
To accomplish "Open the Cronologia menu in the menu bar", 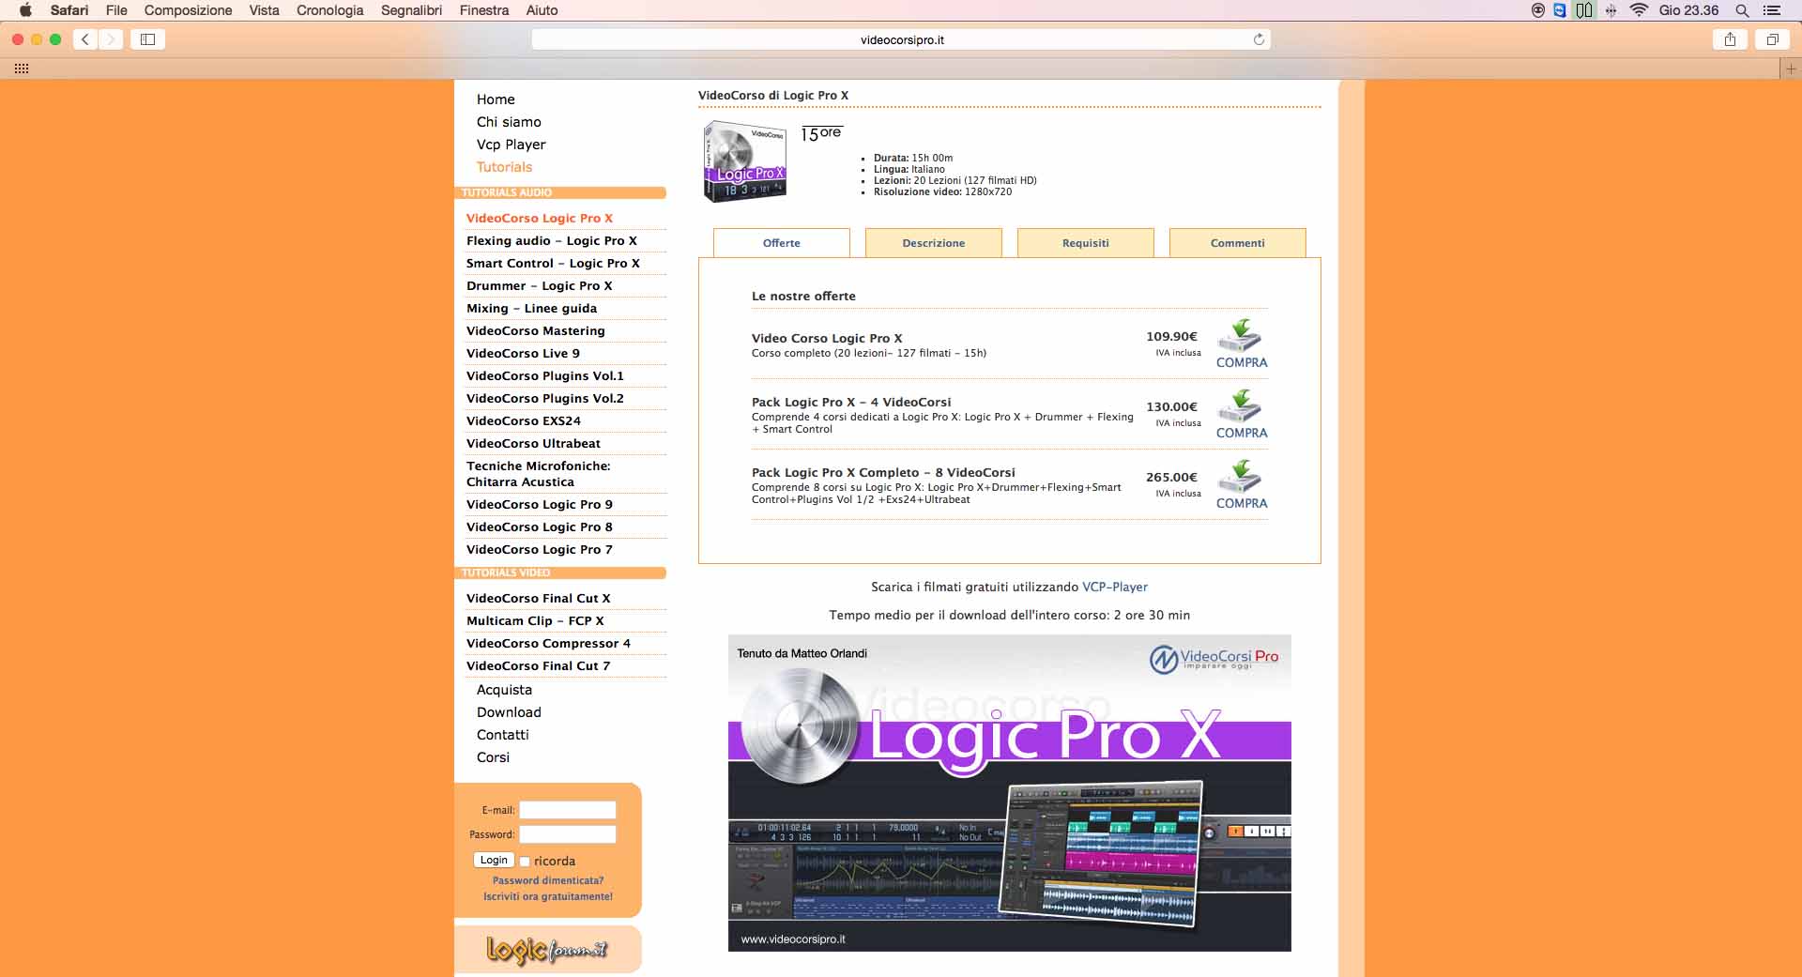I will 328,10.
